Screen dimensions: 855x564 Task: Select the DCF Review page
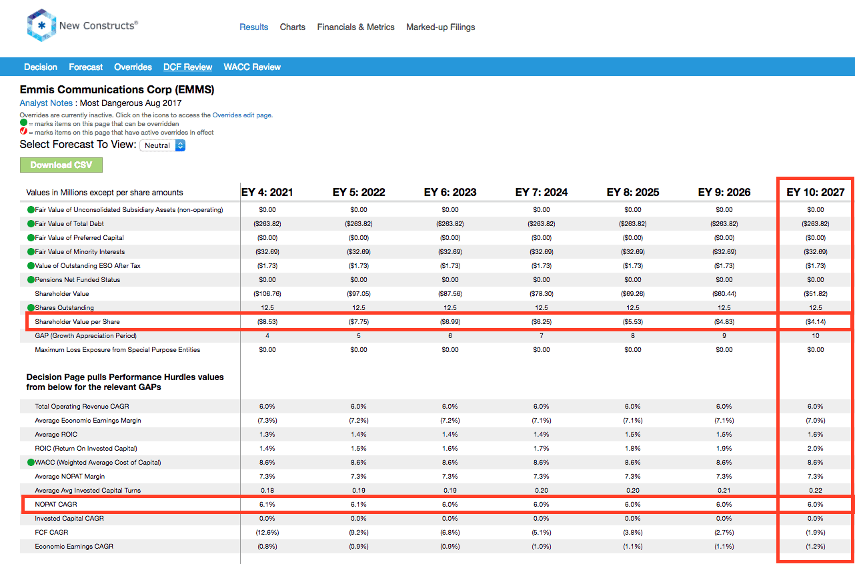pyautogui.click(x=188, y=67)
